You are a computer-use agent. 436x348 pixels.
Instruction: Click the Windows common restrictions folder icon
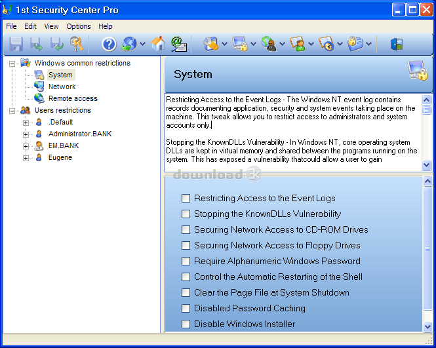pos(26,63)
